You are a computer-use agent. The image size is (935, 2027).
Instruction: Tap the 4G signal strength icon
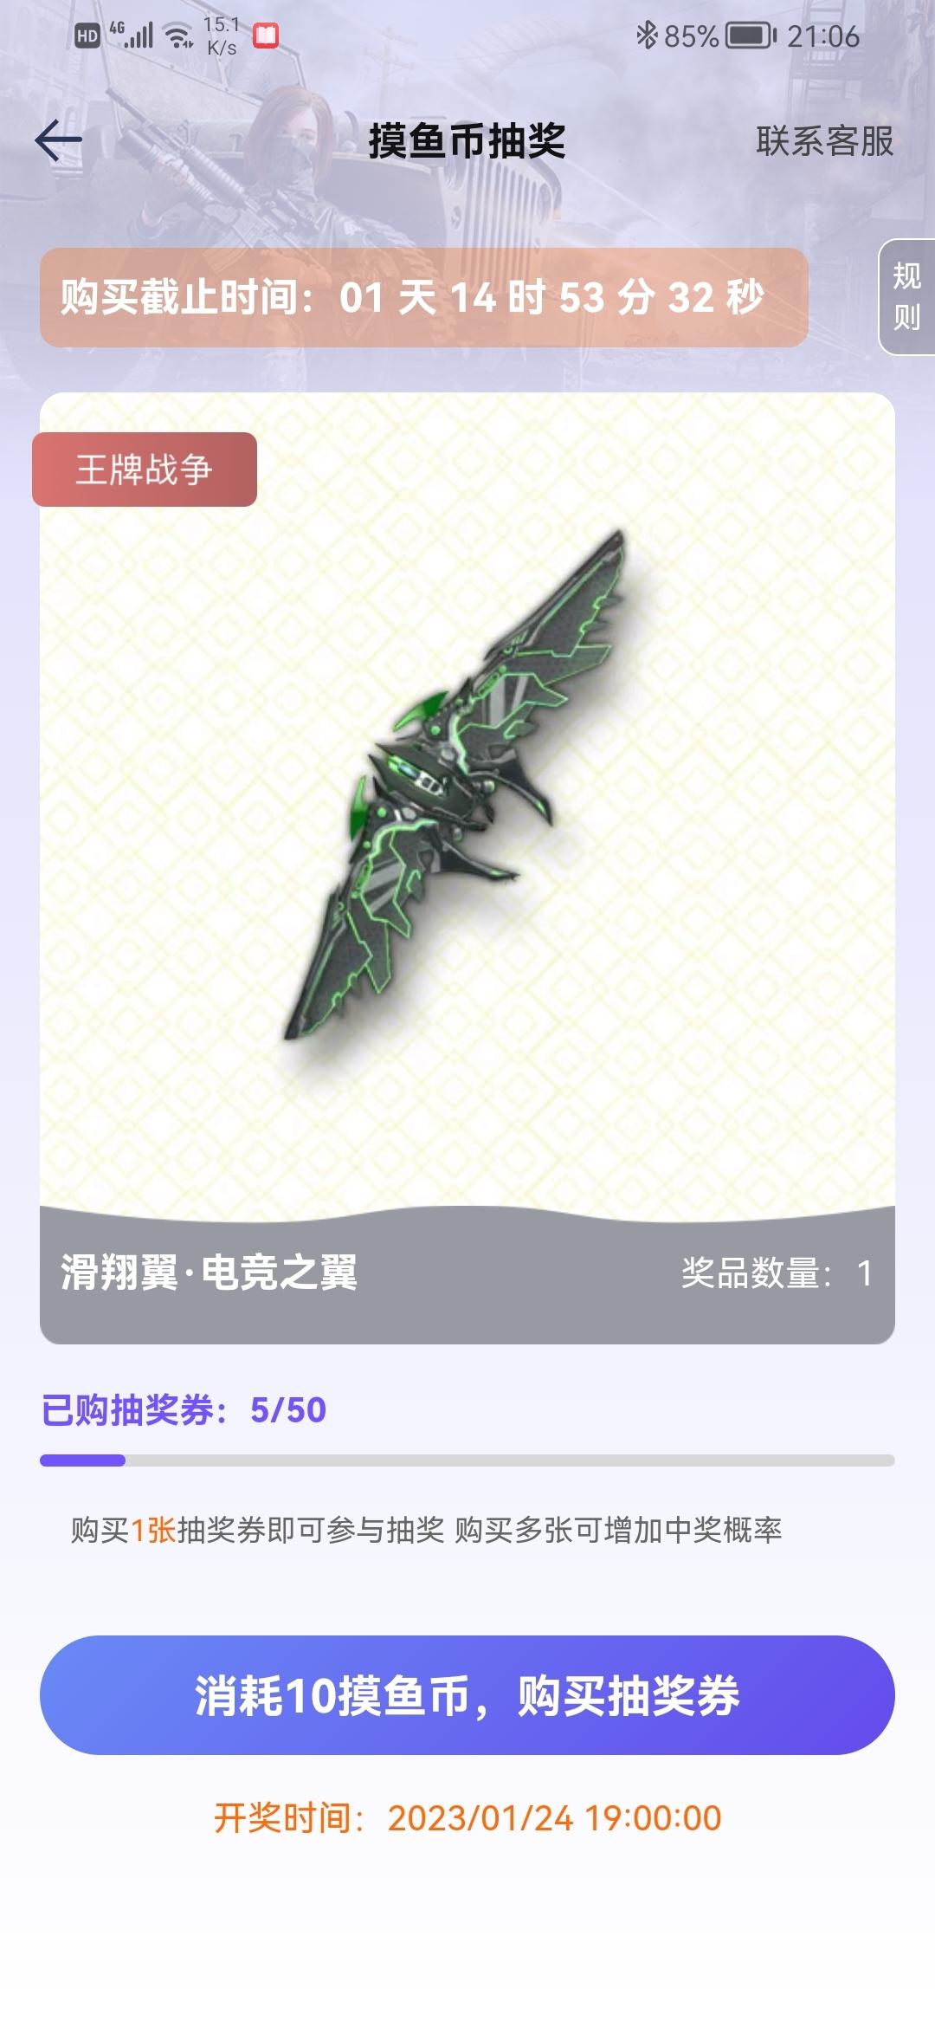(132, 35)
